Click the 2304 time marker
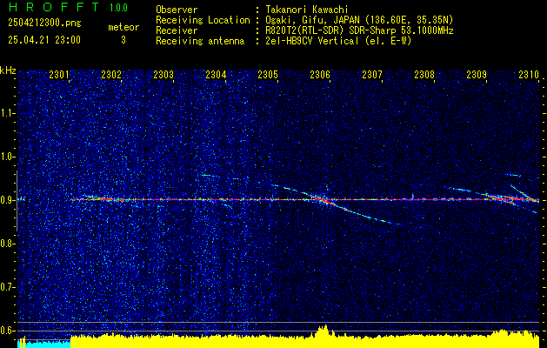The image size is (547, 348). 216,74
